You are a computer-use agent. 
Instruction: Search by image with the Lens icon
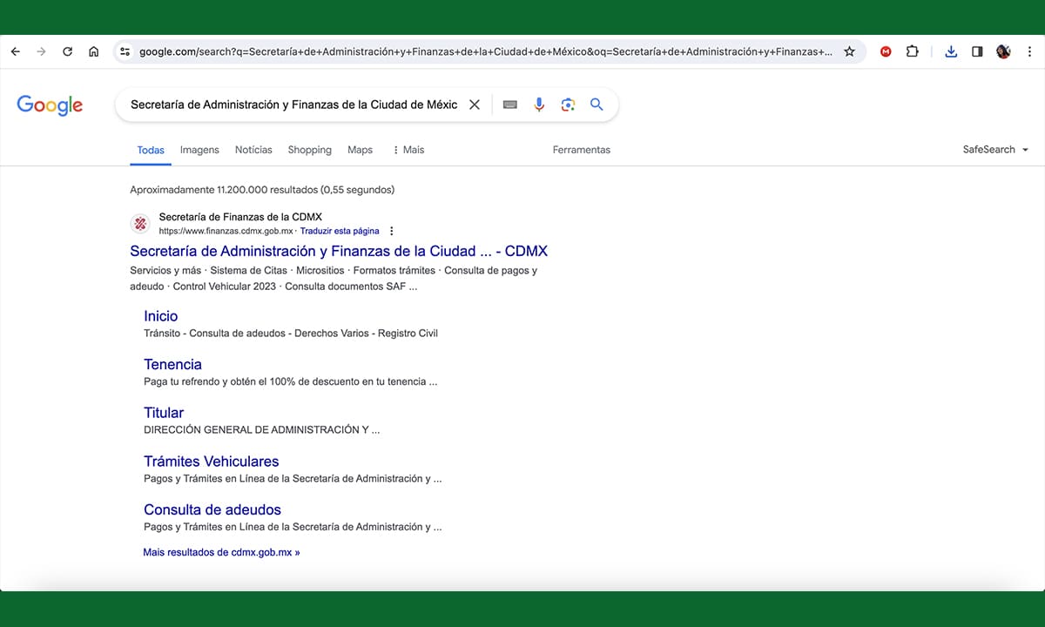tap(568, 104)
